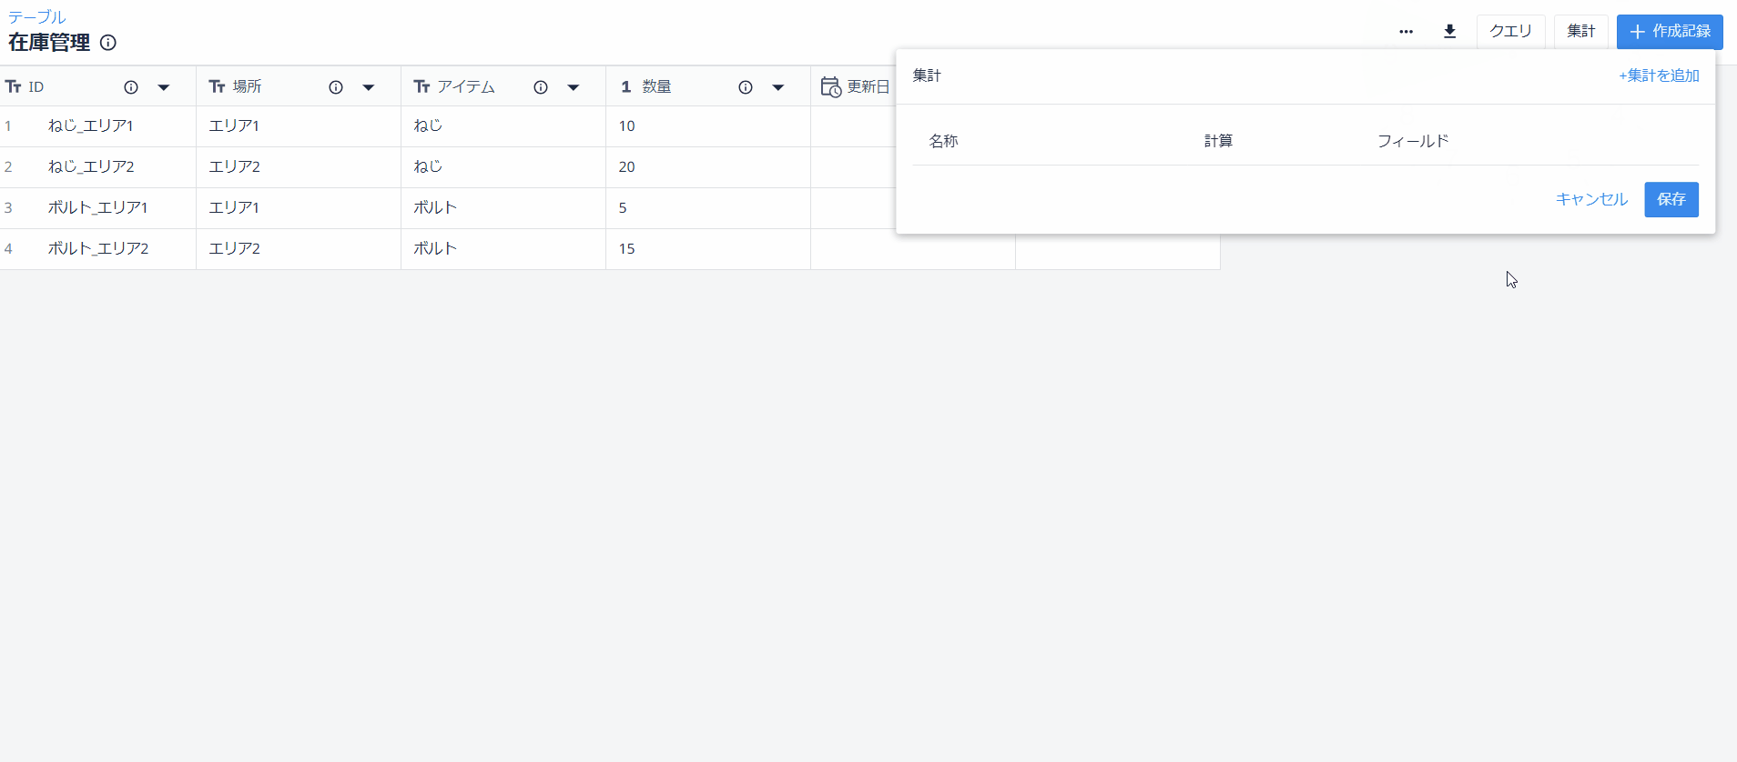Click the quantity cell showing 15
This screenshot has height=762, width=1737.
click(708, 249)
